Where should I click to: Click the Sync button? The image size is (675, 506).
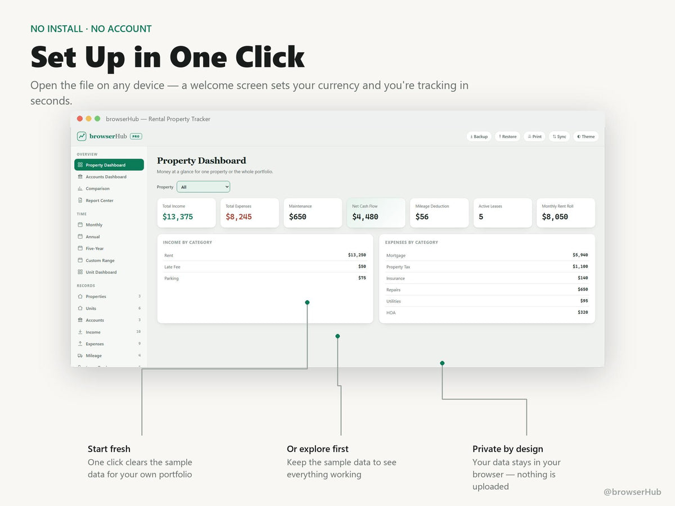pos(559,137)
